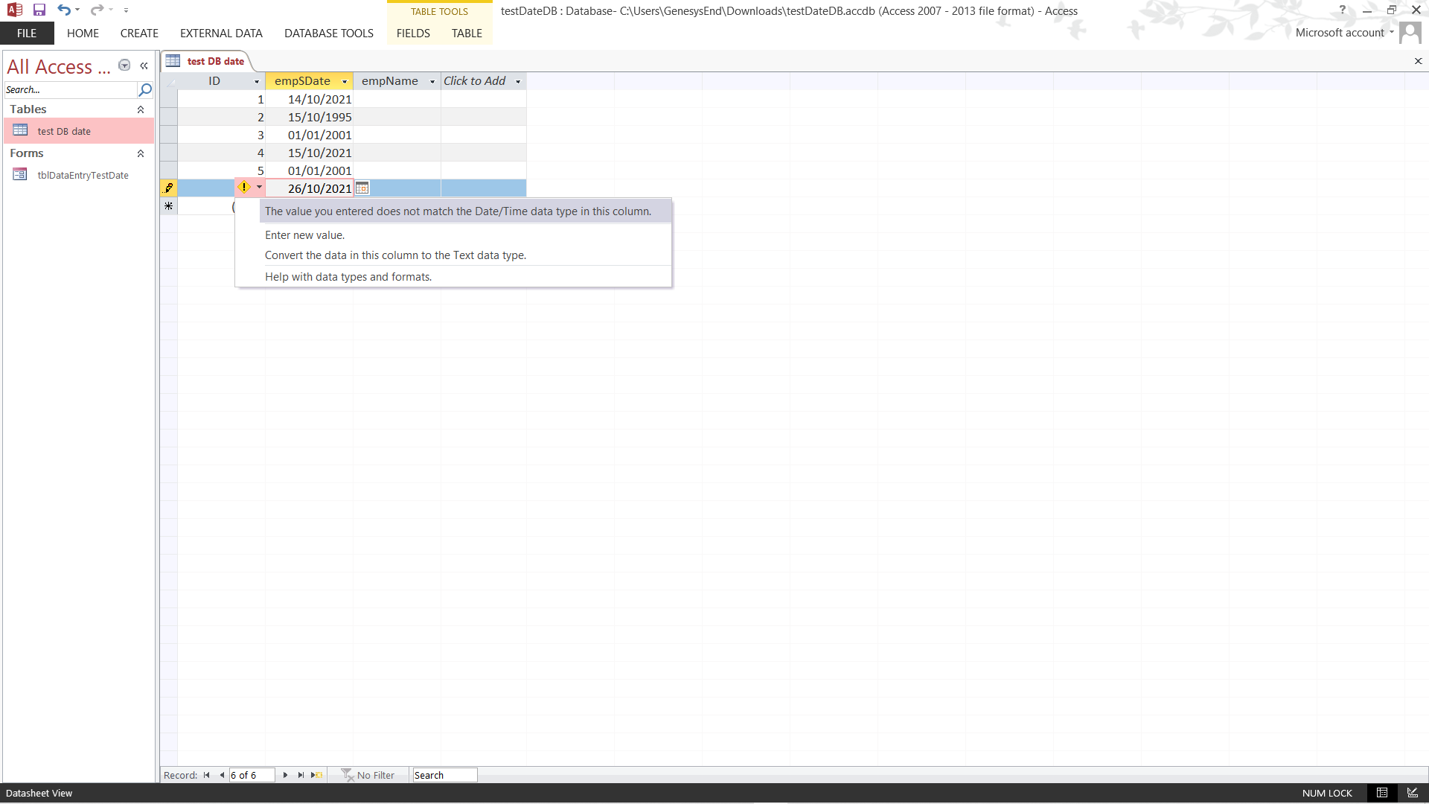The height and width of the screenshot is (804, 1429).
Task: Click the current record number box
Action: coord(252,775)
